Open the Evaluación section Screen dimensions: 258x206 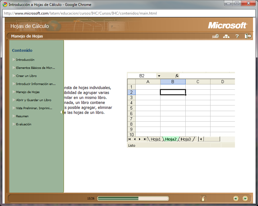pos(24,124)
